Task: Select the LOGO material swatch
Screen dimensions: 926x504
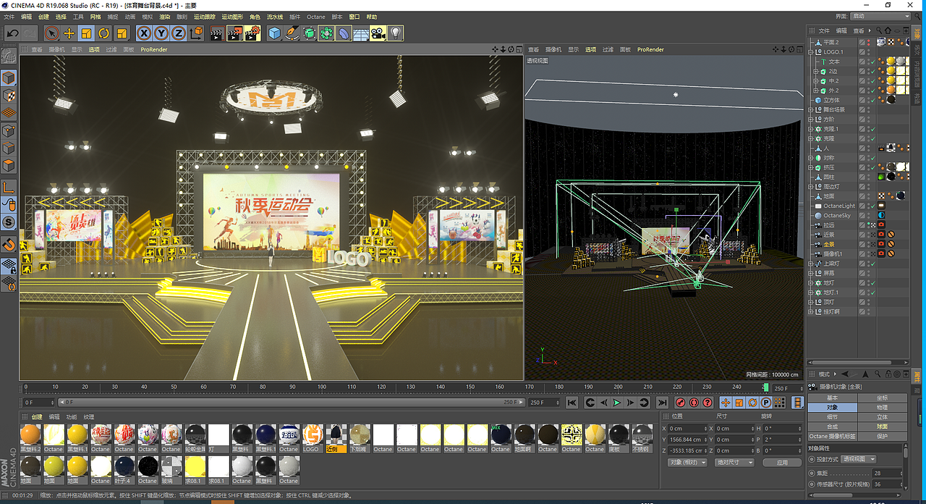Action: pyautogui.click(x=313, y=434)
